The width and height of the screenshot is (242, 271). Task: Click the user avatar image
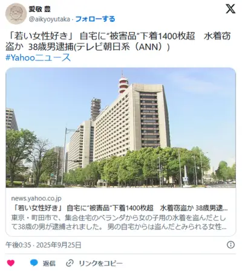click(16, 14)
